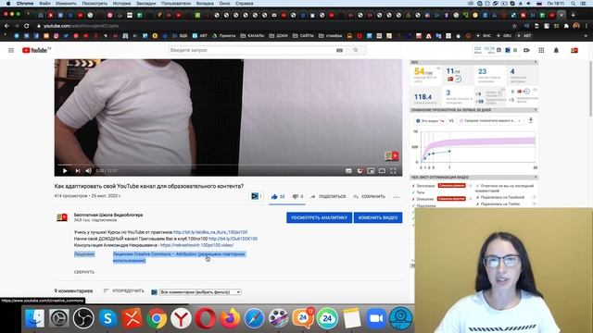
Task: Bookmark this page with star icon
Action: click(x=514, y=26)
